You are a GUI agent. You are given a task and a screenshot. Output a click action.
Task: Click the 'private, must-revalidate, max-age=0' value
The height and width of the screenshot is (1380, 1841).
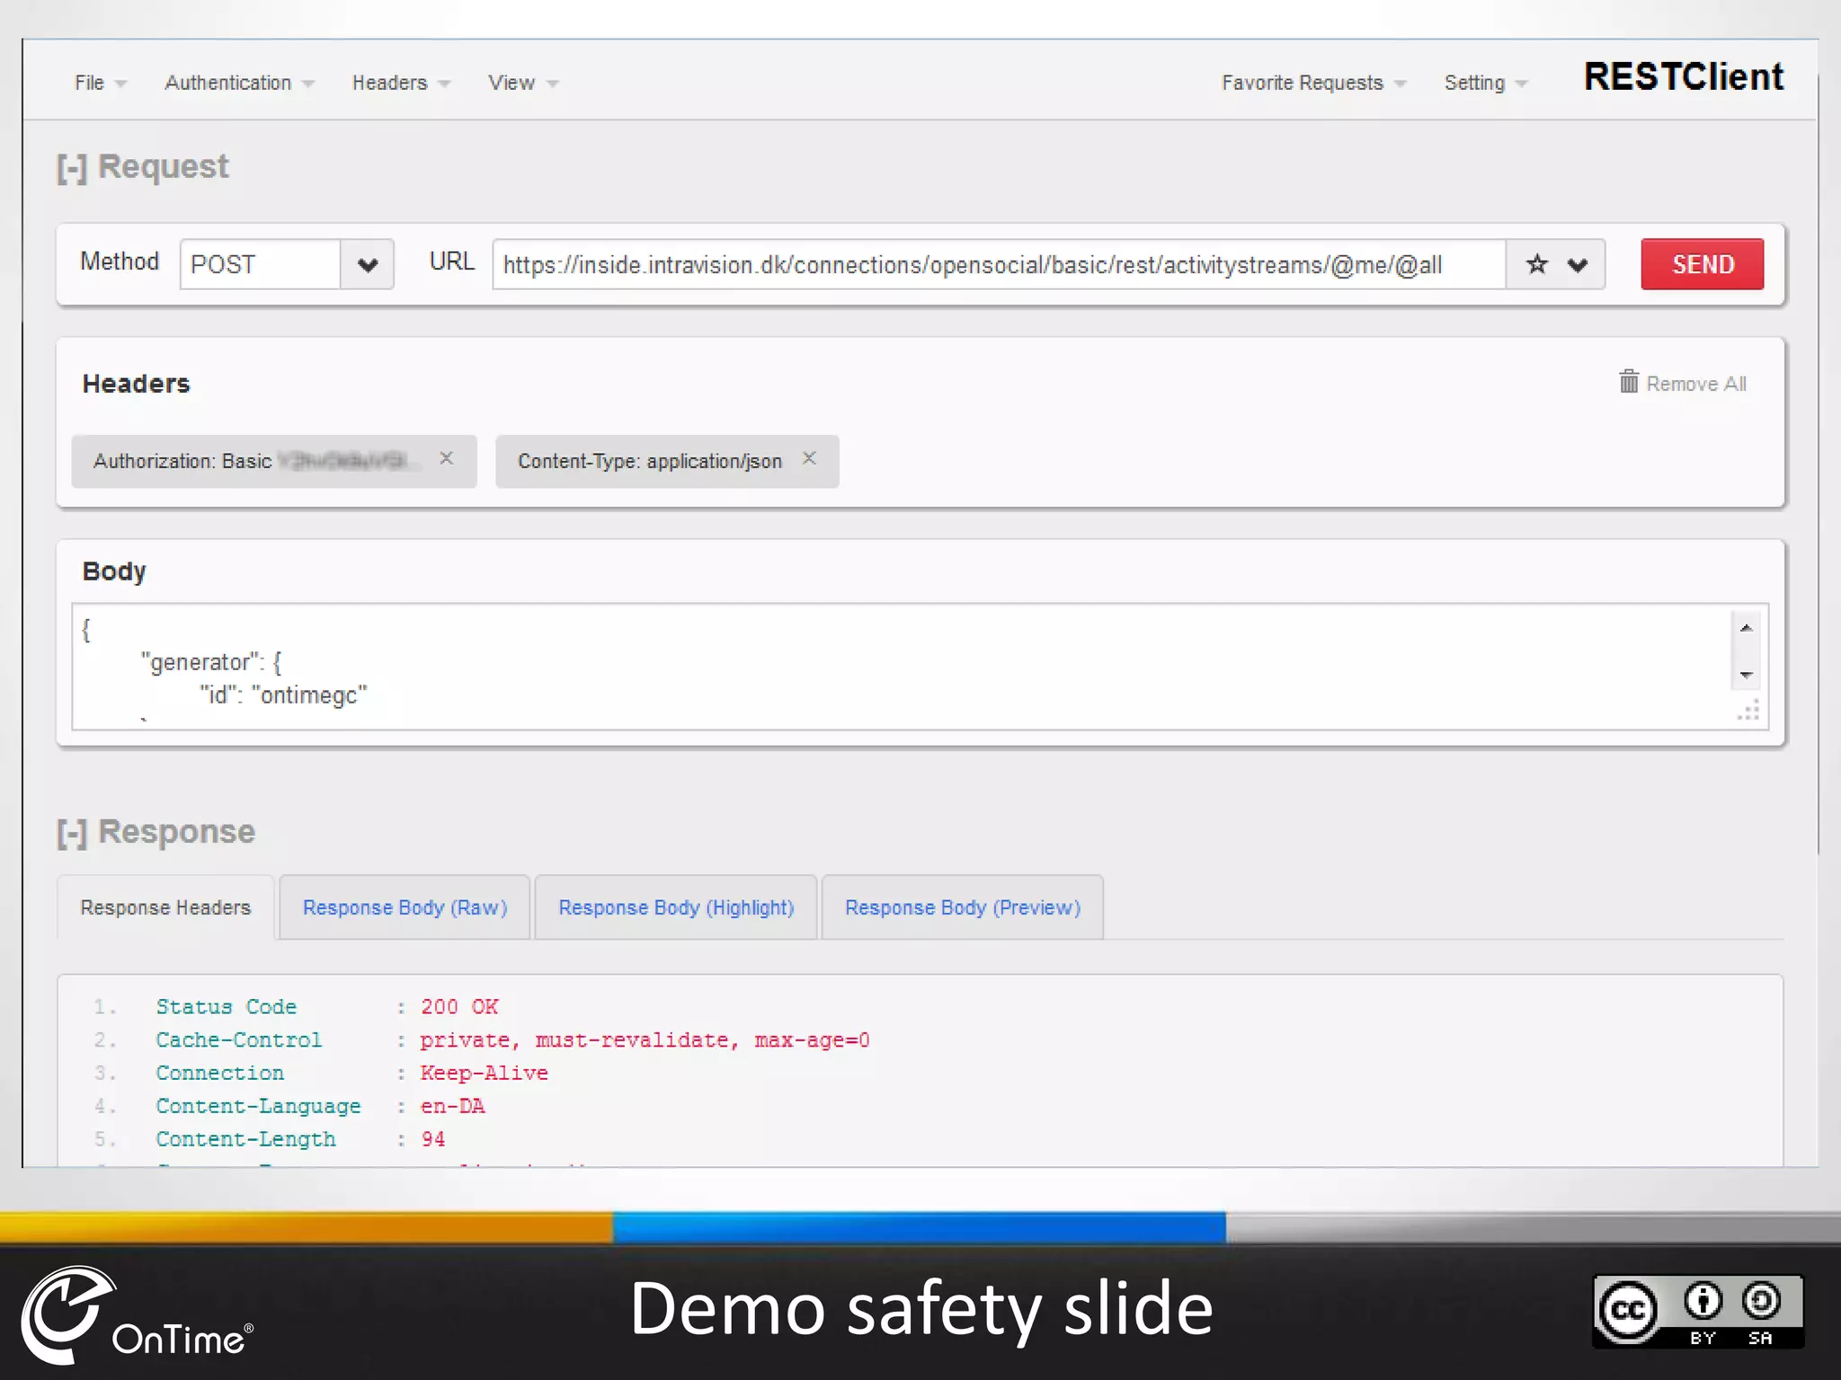[645, 1040]
